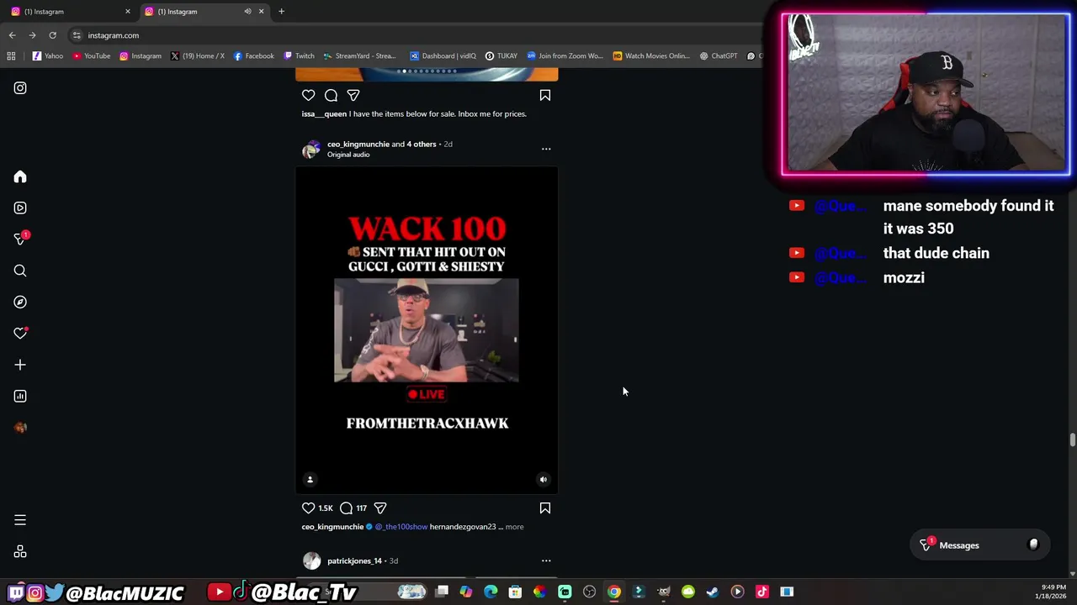Image resolution: width=1077 pixels, height=605 pixels.
Task: Open YouTube bookmark
Action: click(91, 56)
